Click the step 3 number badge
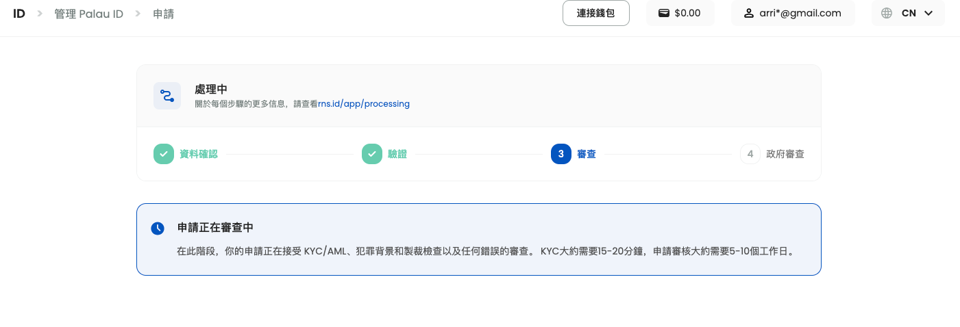The height and width of the screenshot is (327, 960). (561, 154)
